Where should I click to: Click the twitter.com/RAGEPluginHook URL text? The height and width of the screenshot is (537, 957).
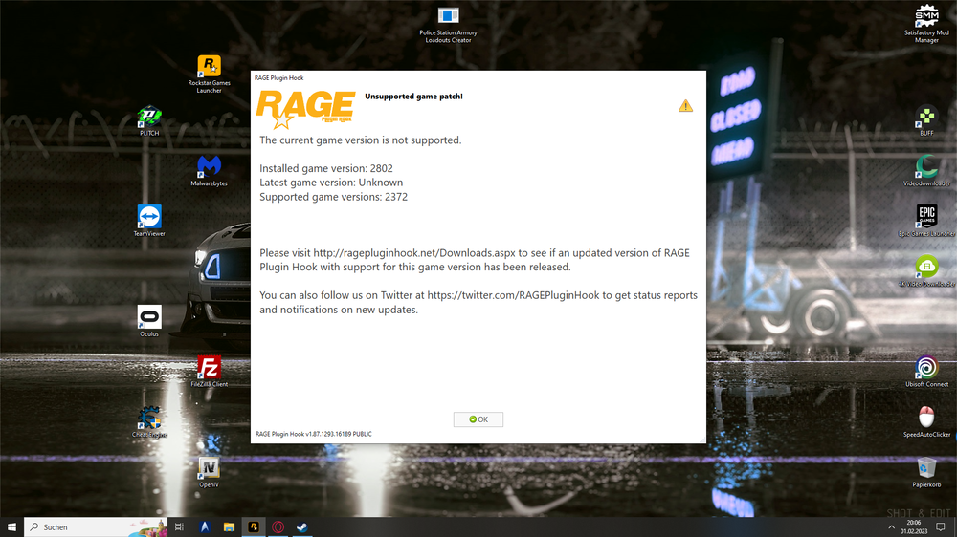(x=513, y=295)
